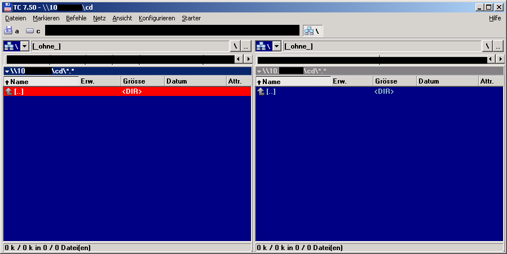Sort right panel by Grösse column
Viewport: 507px width, 254px height.
[395, 81]
